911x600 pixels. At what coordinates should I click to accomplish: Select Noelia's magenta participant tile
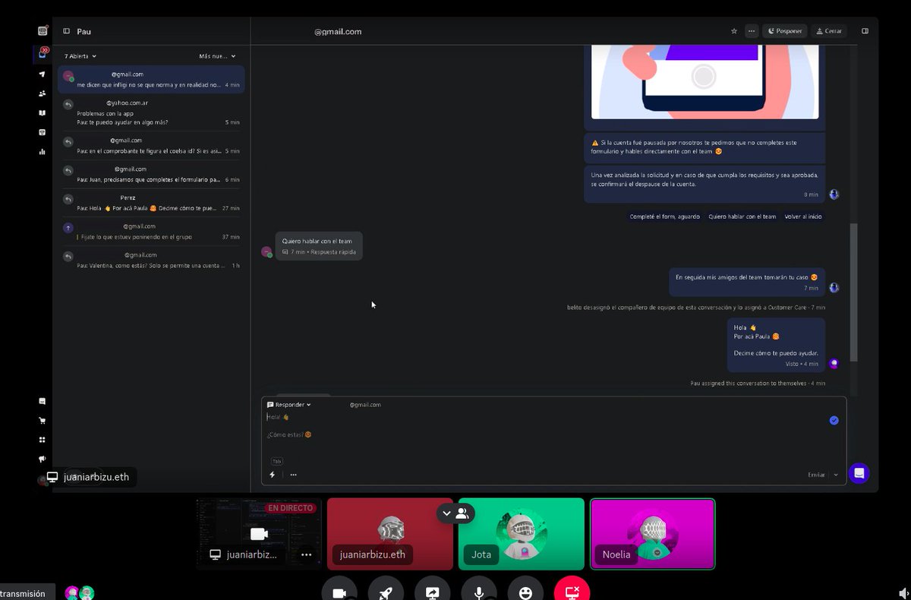(653, 533)
